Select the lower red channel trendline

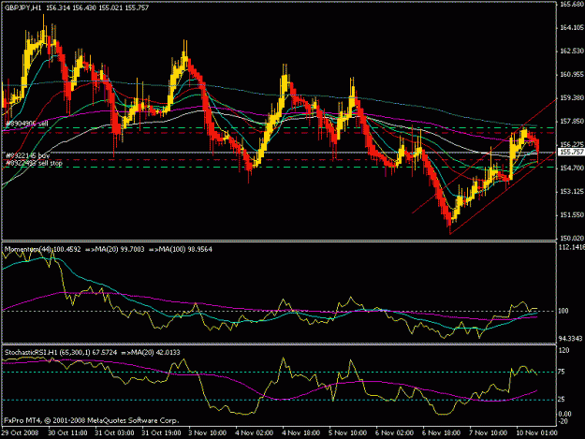point(504,193)
